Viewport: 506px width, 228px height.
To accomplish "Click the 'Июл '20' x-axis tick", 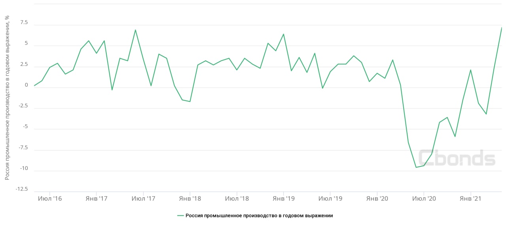I will [x=424, y=199].
